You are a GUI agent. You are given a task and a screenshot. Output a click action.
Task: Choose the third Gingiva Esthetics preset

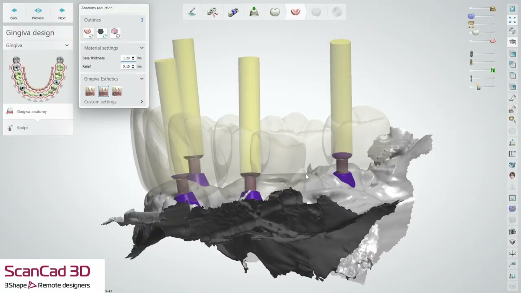click(117, 91)
